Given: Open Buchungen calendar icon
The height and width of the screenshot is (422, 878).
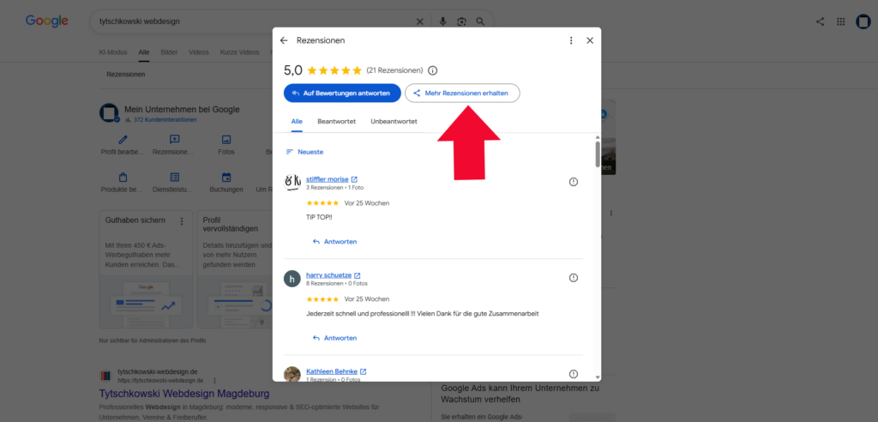Looking at the screenshot, I should [226, 177].
